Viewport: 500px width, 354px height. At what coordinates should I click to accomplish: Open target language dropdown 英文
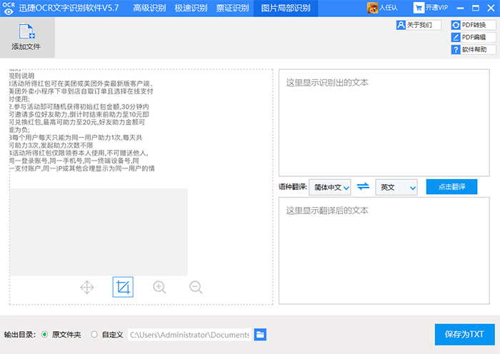click(x=396, y=188)
